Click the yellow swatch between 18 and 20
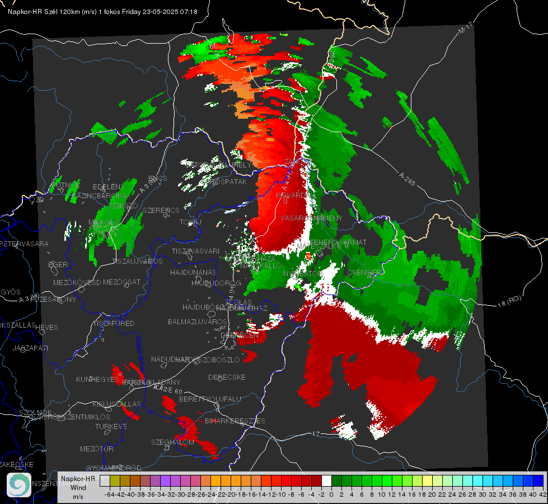The height and width of the screenshot is (504, 548). click(428, 480)
